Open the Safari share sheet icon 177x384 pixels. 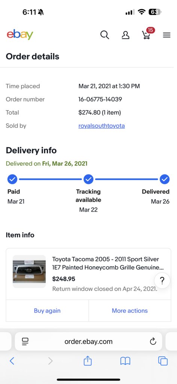coord(88,360)
